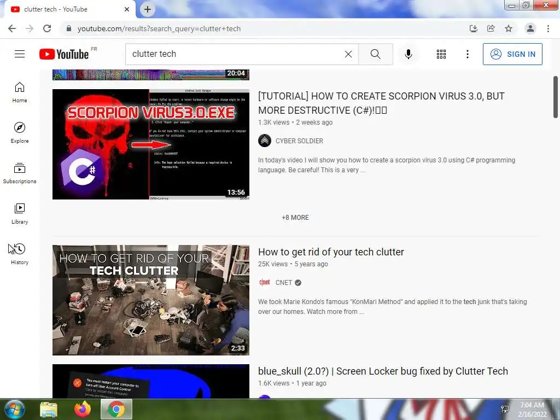This screenshot has height=420, width=560.
Task: Bookmark this page with the star
Action: click(x=509, y=28)
